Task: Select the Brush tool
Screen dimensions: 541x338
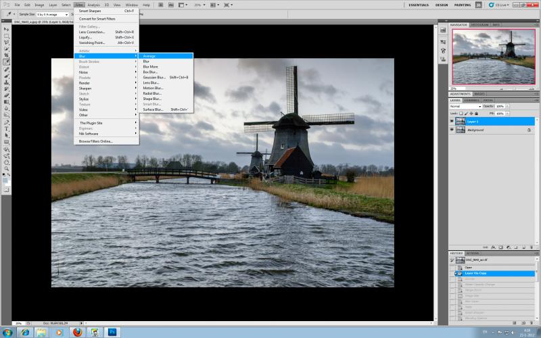Action: [x=6, y=76]
